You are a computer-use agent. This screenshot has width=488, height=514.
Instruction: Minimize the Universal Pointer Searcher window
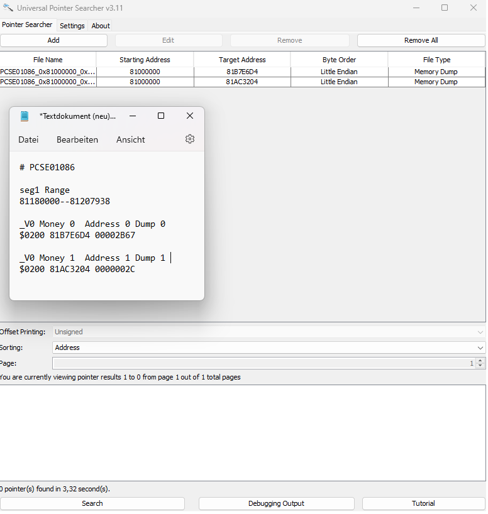click(416, 8)
